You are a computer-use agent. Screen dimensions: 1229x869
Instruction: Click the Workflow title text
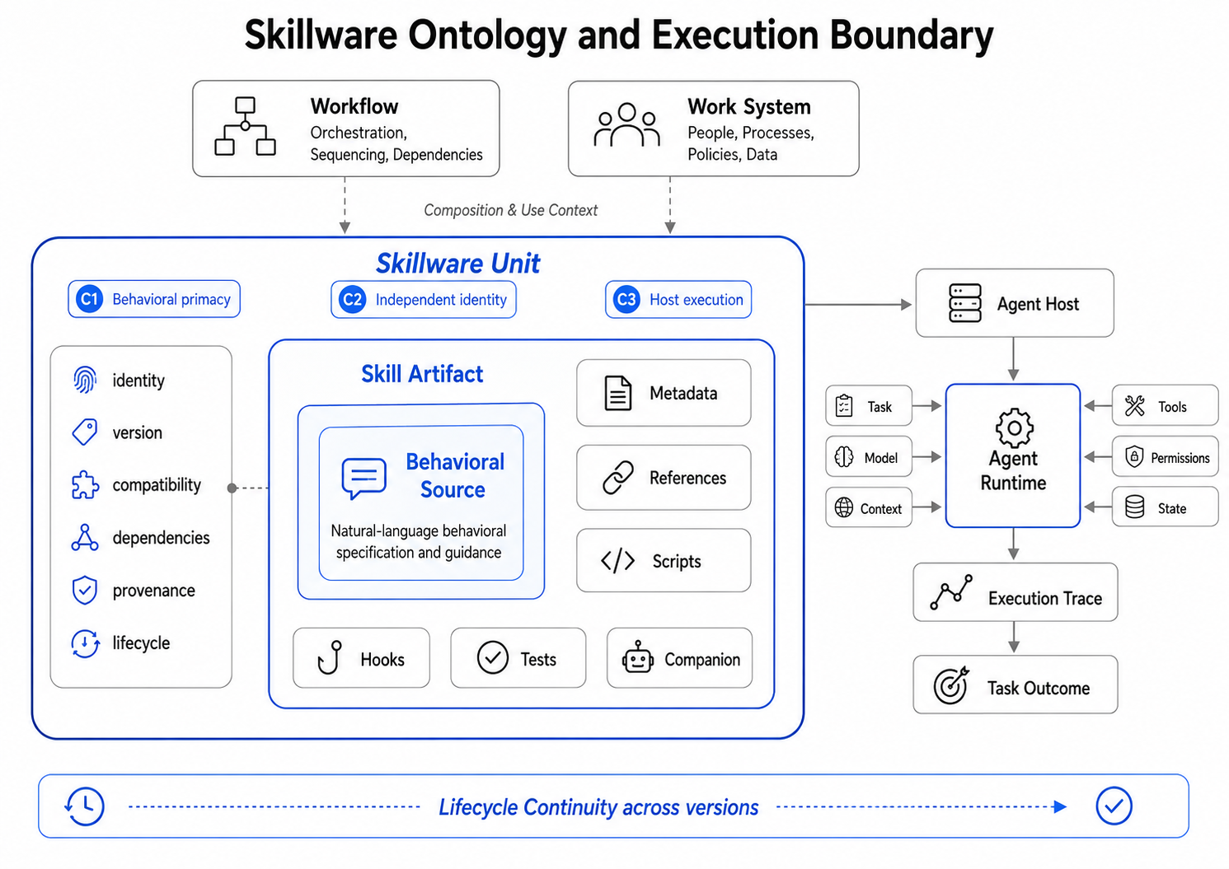[x=354, y=106]
